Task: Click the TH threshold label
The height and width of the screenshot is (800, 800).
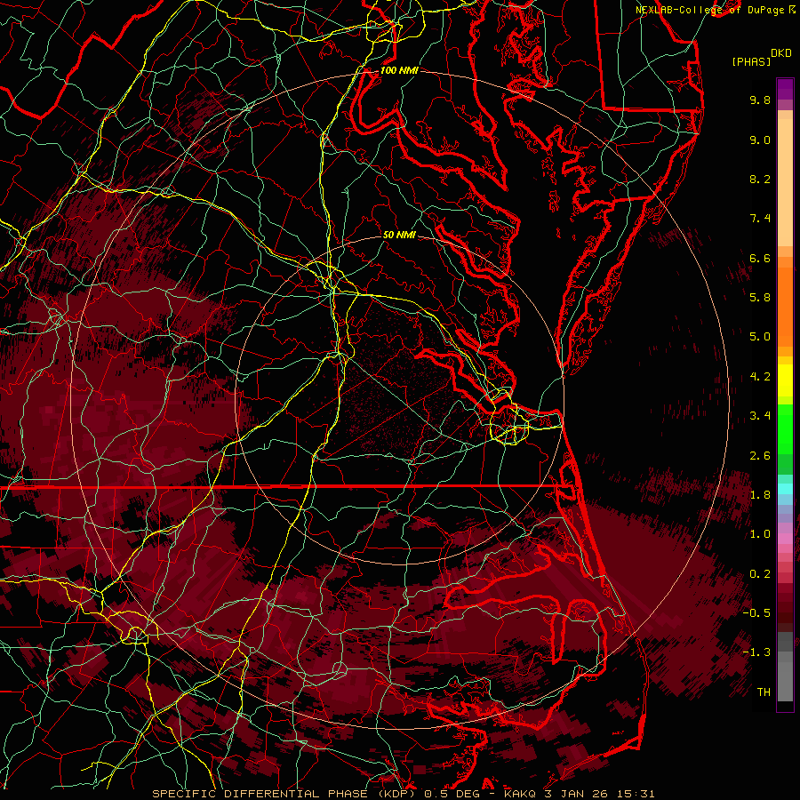Action: [764, 692]
